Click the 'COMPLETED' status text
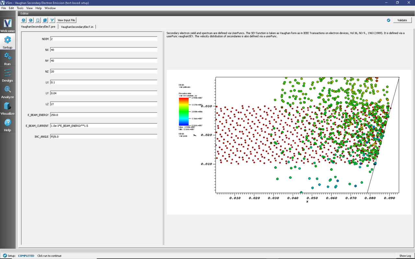This screenshot has width=415, height=259. (x=26, y=256)
